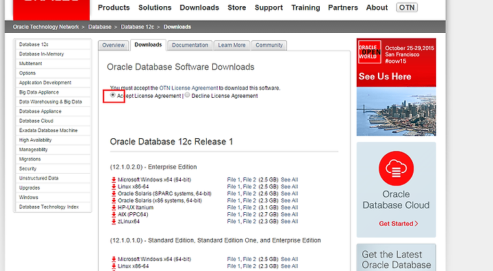Click download icon next to Oracle Solaris SPARC
The height and width of the screenshot is (271, 493).
pos(114,194)
